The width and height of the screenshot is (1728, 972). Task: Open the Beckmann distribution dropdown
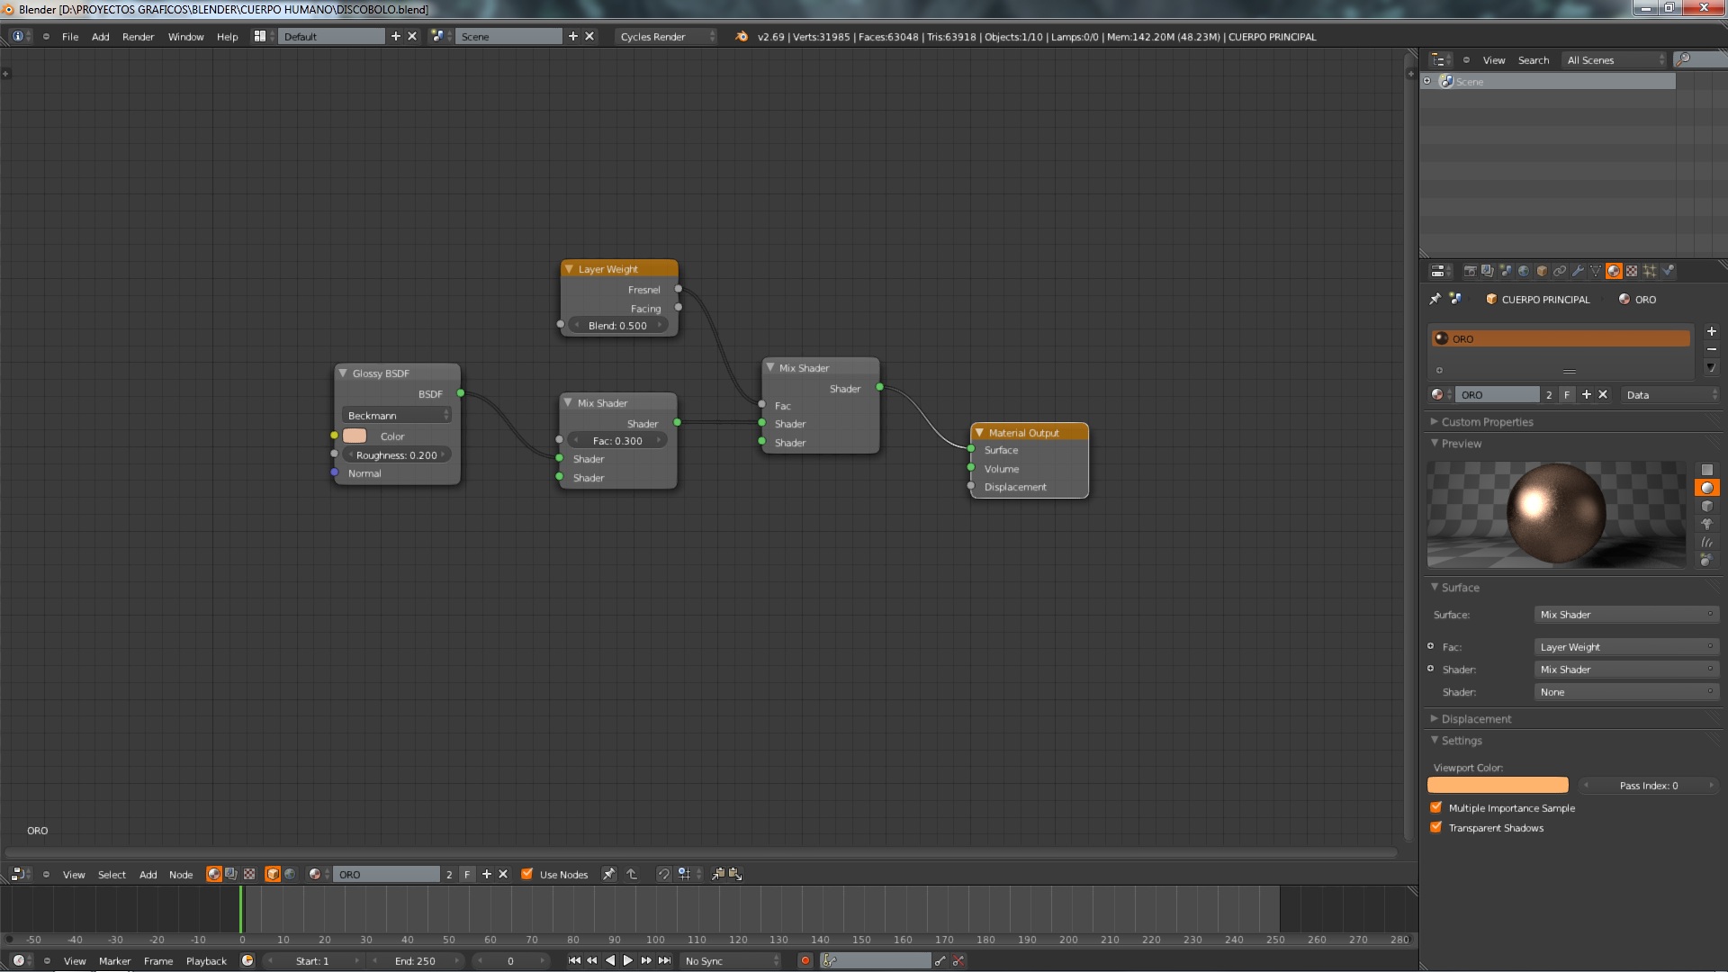[397, 415]
